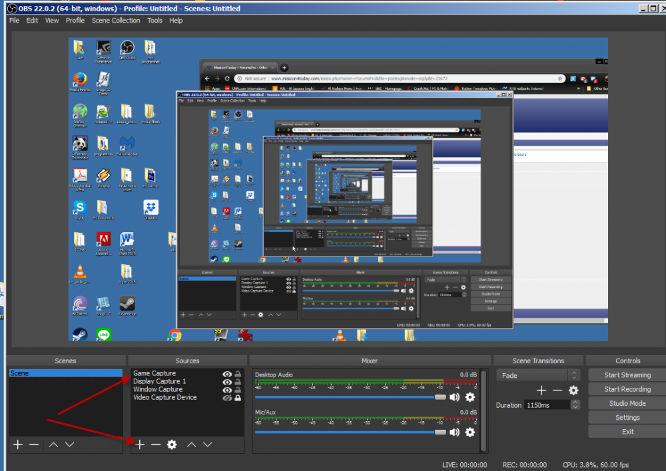The image size is (666, 471).
Task: Open the Tools menu
Action: point(155,21)
